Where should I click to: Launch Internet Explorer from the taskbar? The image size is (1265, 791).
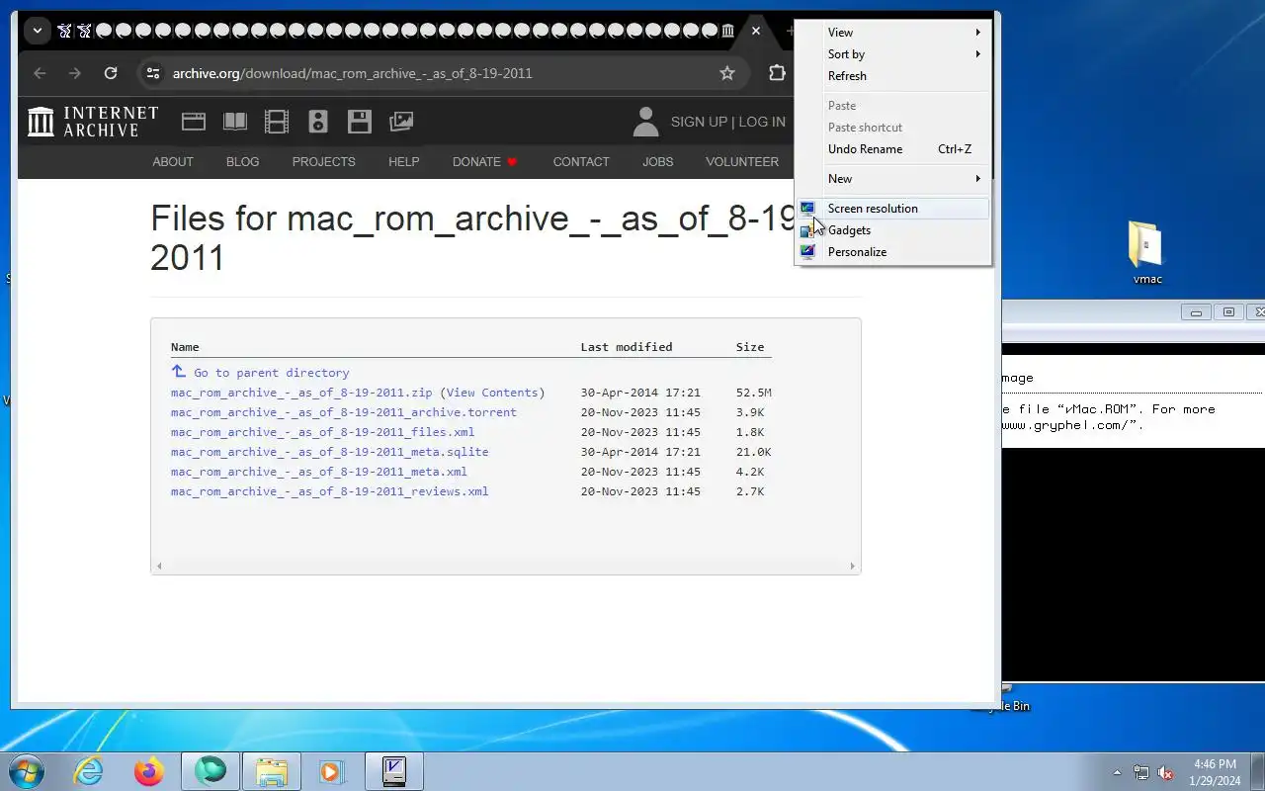pyautogui.click(x=88, y=771)
